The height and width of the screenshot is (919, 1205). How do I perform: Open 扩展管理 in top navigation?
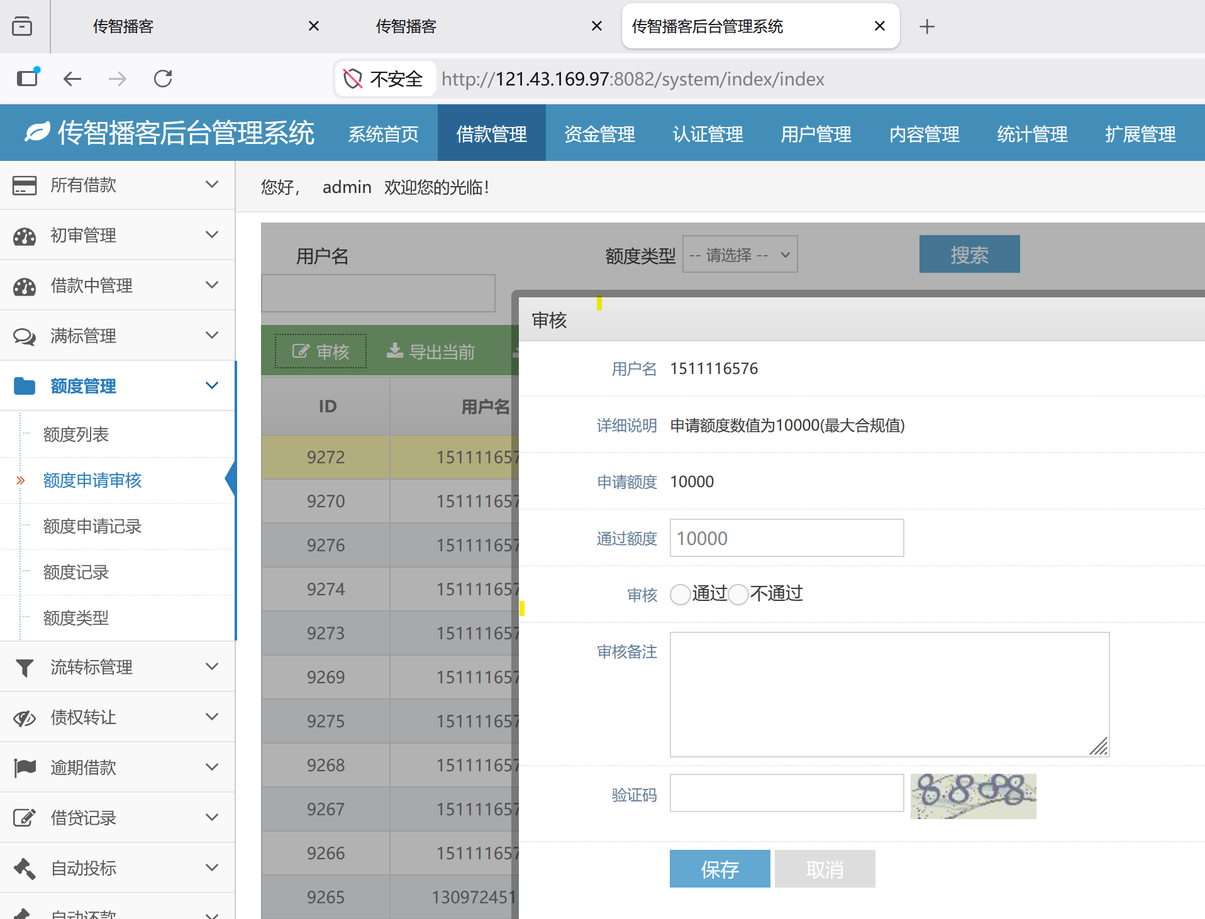(1141, 134)
